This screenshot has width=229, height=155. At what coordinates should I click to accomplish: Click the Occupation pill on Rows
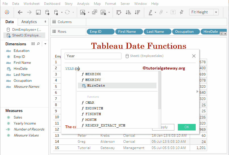click(186, 32)
